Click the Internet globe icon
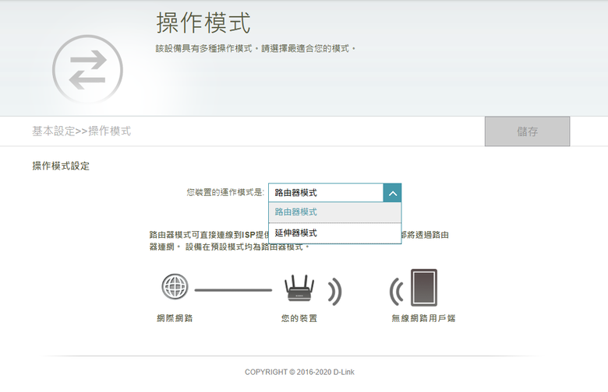608x392 pixels. tap(175, 287)
